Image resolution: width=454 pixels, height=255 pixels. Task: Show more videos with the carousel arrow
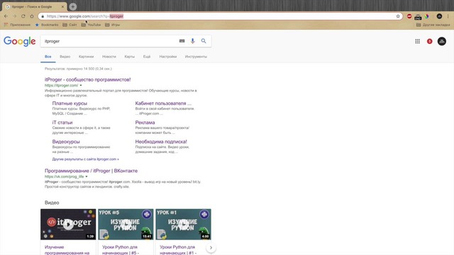[x=211, y=247]
